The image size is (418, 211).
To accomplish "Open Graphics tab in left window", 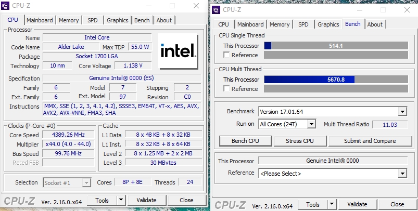I will 118,20.
